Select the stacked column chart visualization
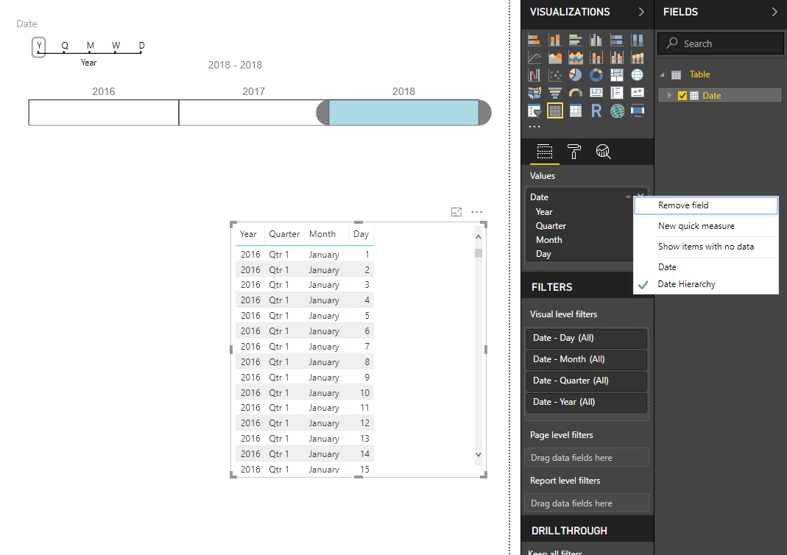Image resolution: width=787 pixels, height=555 pixels. pyautogui.click(x=554, y=40)
